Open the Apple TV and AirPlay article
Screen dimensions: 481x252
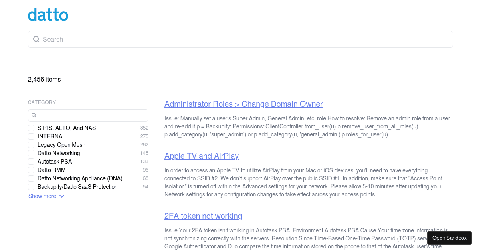tap(201, 156)
